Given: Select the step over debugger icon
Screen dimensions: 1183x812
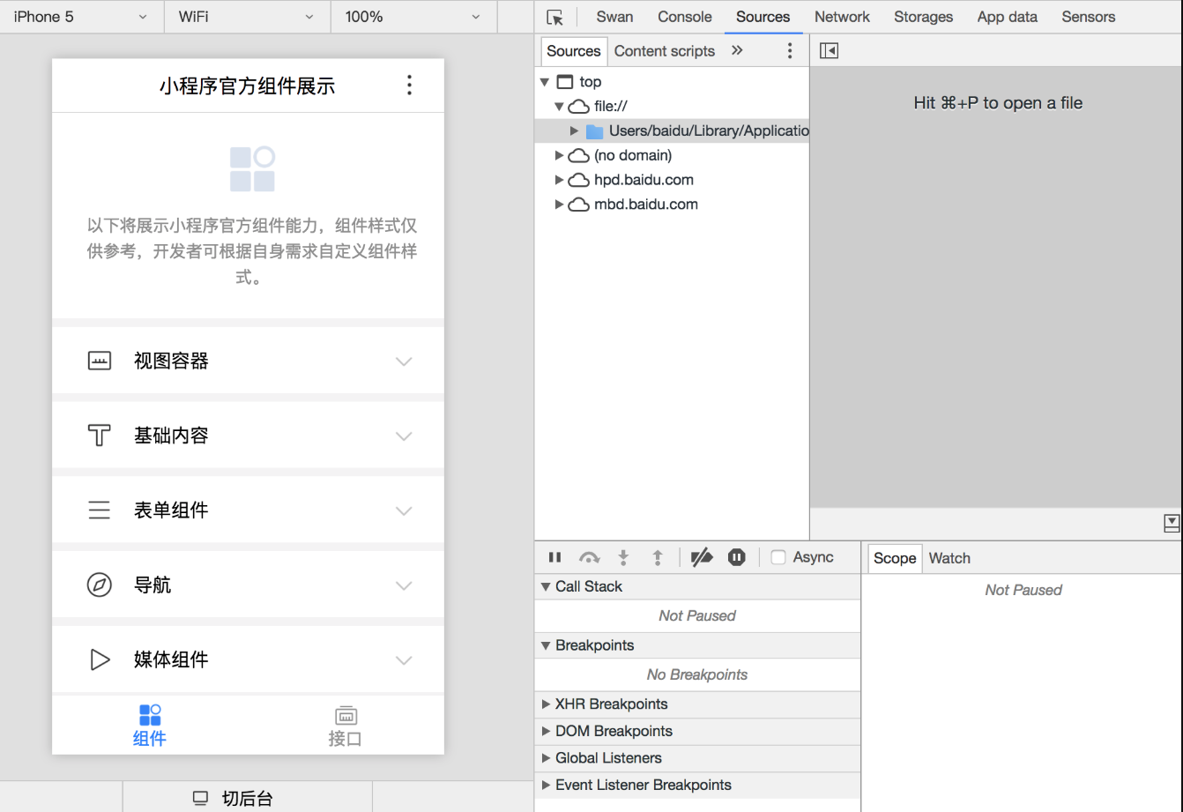Looking at the screenshot, I should pos(589,557).
